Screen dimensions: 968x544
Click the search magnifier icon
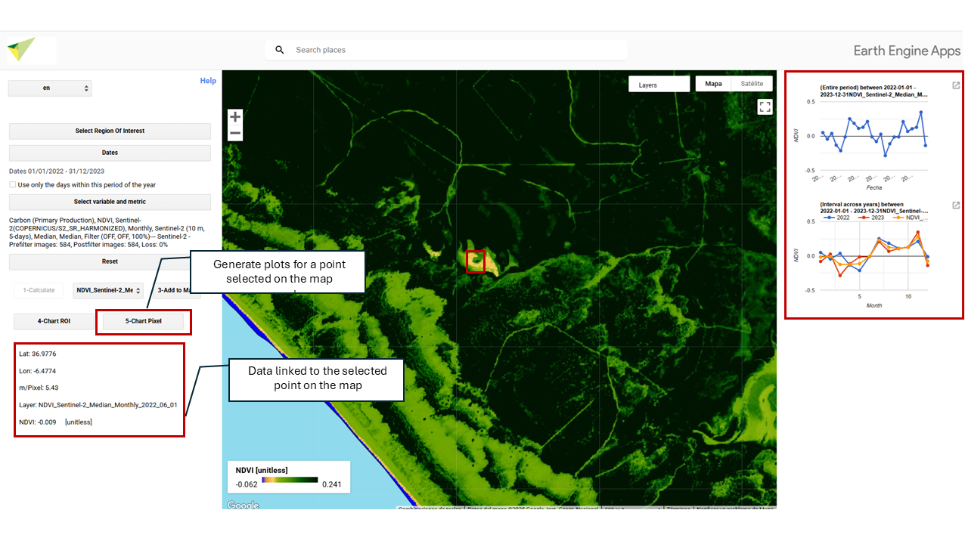click(x=280, y=50)
